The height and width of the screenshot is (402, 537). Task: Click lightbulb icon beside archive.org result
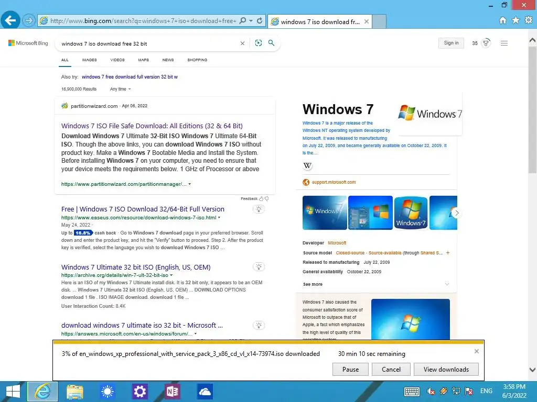259,266
